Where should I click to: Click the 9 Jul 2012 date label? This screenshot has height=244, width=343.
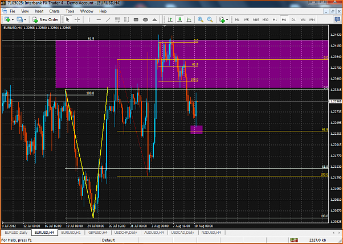(x=9, y=226)
